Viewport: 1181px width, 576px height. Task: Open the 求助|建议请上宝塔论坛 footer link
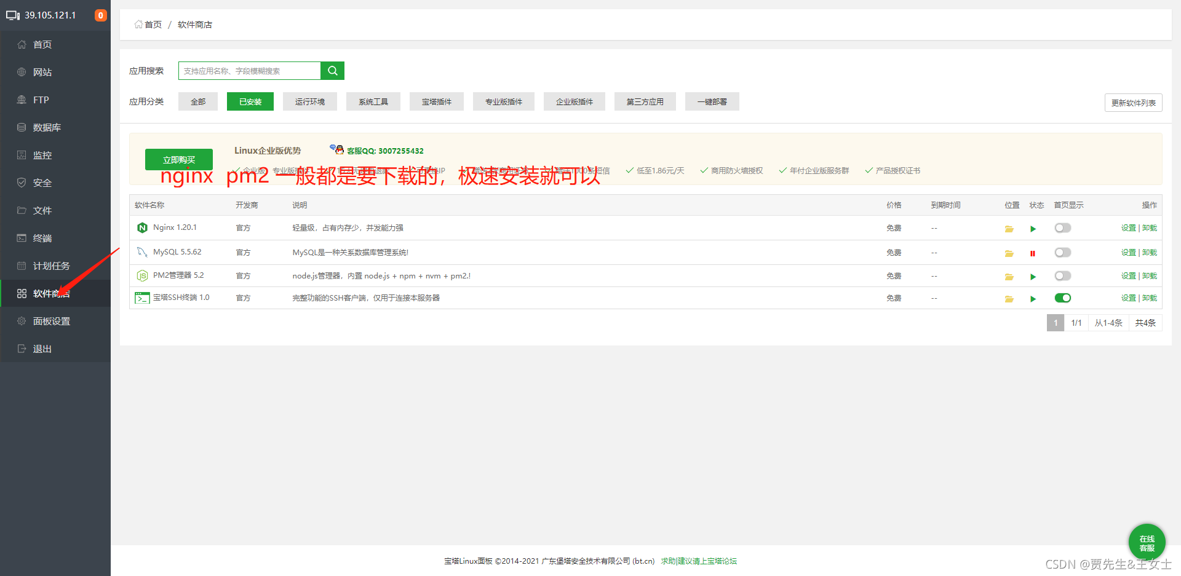pos(699,561)
